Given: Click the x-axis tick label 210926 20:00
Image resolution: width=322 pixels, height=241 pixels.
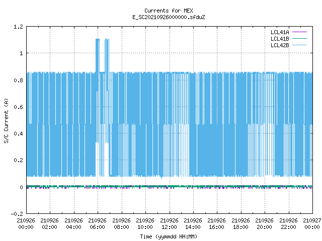Looking at the screenshot, I should pyautogui.click(x=264, y=224).
